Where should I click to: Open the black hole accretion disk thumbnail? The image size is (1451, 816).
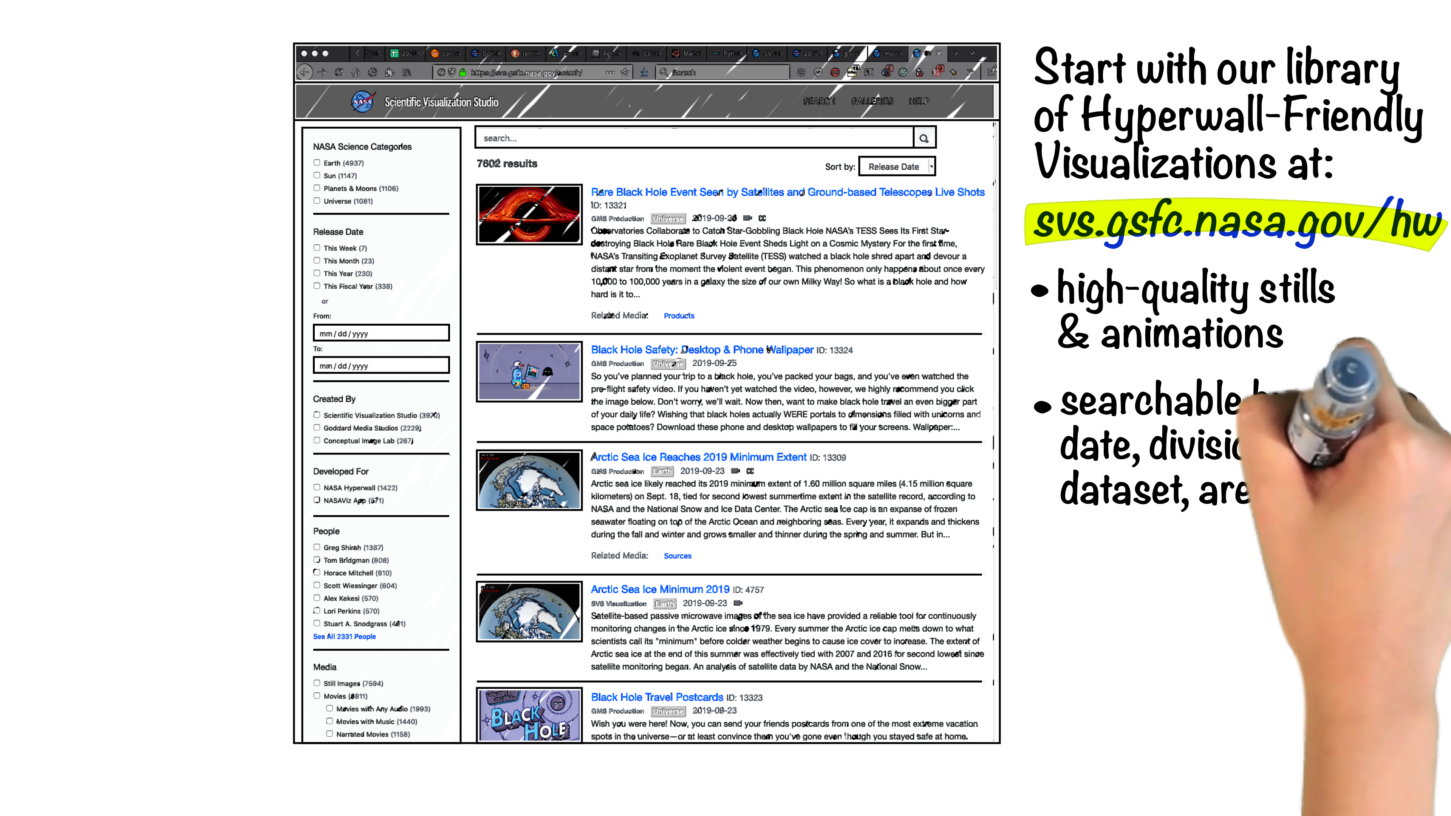click(529, 215)
